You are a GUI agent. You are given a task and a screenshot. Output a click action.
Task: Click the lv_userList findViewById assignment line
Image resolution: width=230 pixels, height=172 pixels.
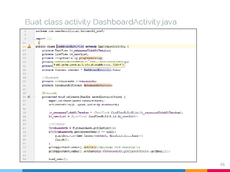point(93,116)
